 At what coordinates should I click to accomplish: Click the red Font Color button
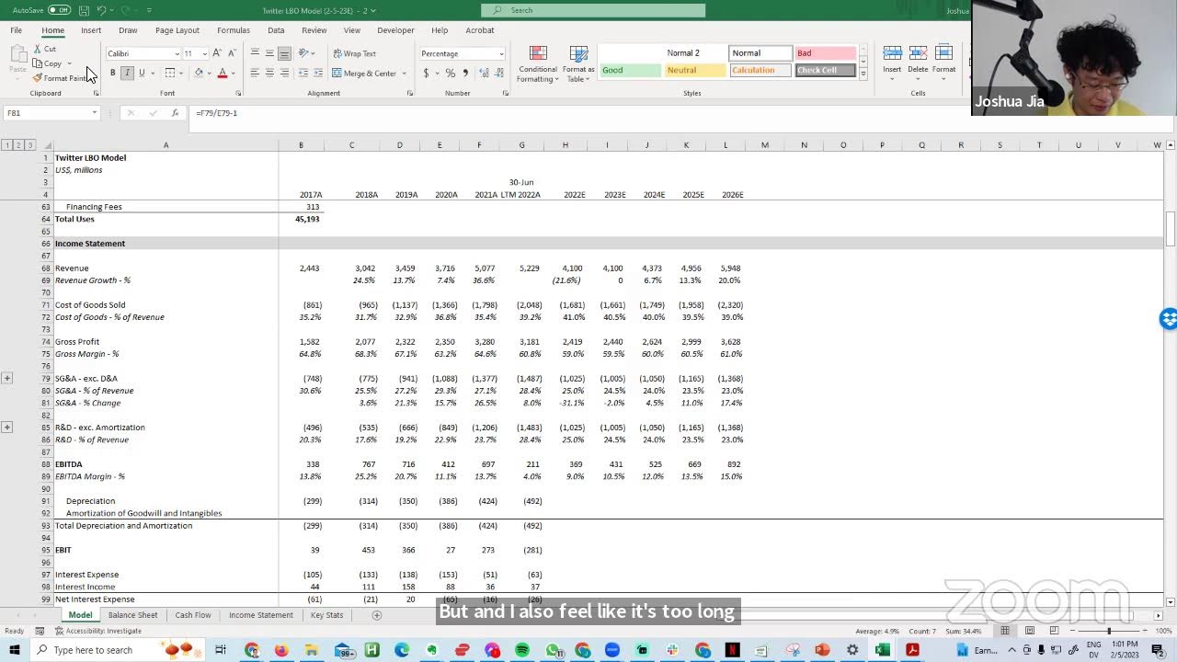(223, 73)
